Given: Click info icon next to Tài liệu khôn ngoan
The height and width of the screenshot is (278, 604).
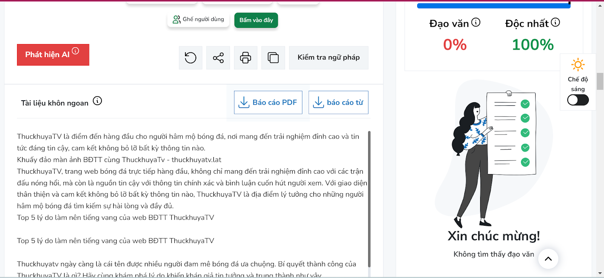Looking at the screenshot, I should [97, 101].
